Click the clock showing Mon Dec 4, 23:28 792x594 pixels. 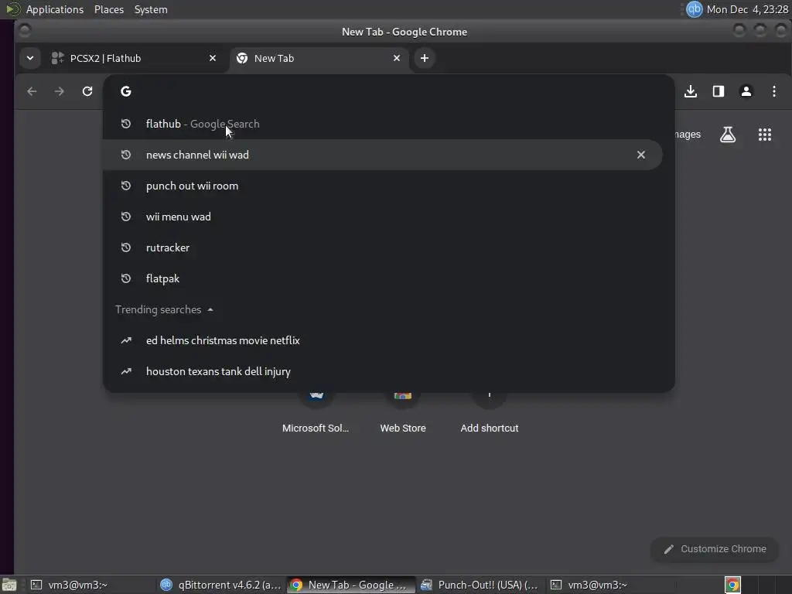(747, 9)
